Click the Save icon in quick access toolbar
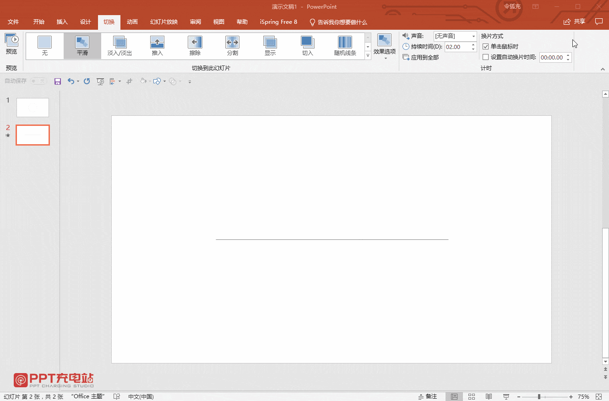609x401 pixels. pos(58,81)
